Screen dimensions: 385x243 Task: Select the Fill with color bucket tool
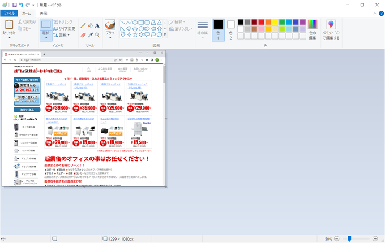click(x=90, y=25)
